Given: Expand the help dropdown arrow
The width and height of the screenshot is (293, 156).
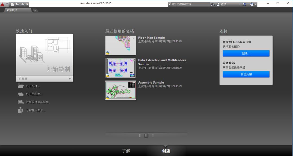Looking at the screenshot, I should (x=256, y=4).
